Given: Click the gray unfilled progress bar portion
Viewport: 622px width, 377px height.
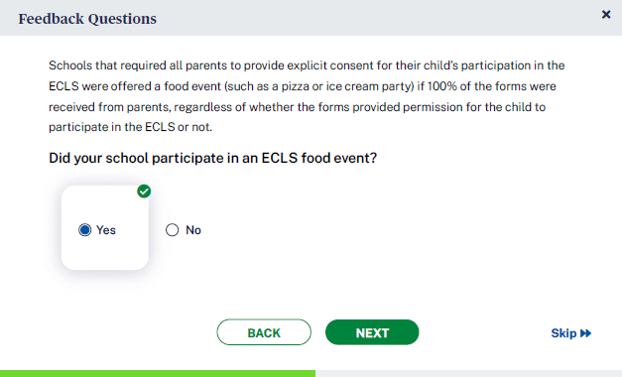Looking at the screenshot, I should pos(468,374).
